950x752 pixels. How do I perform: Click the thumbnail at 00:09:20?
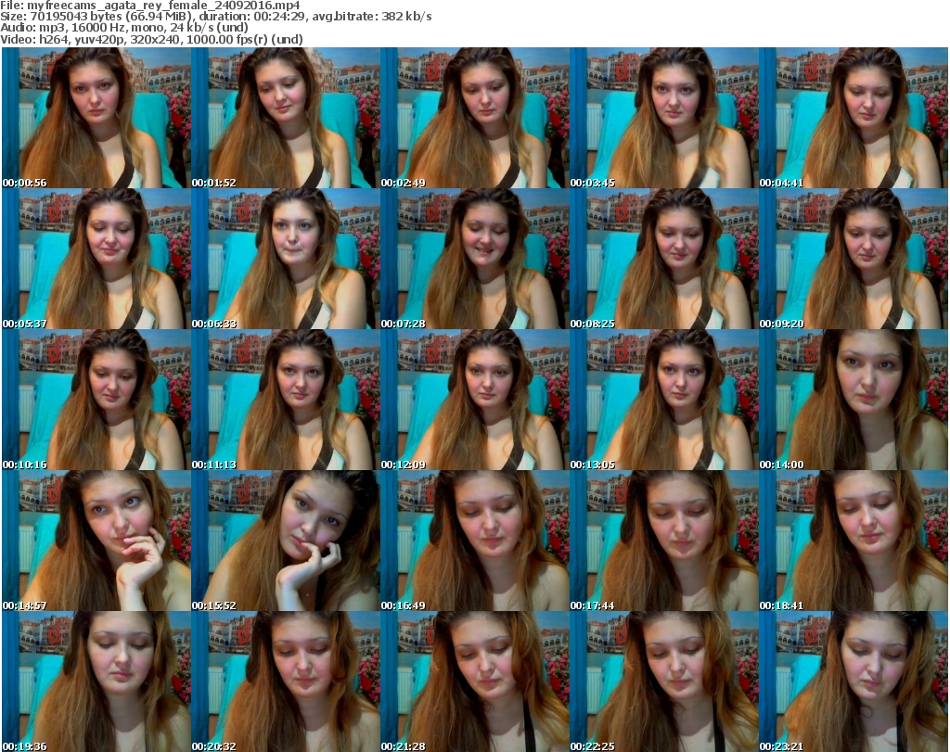(853, 259)
